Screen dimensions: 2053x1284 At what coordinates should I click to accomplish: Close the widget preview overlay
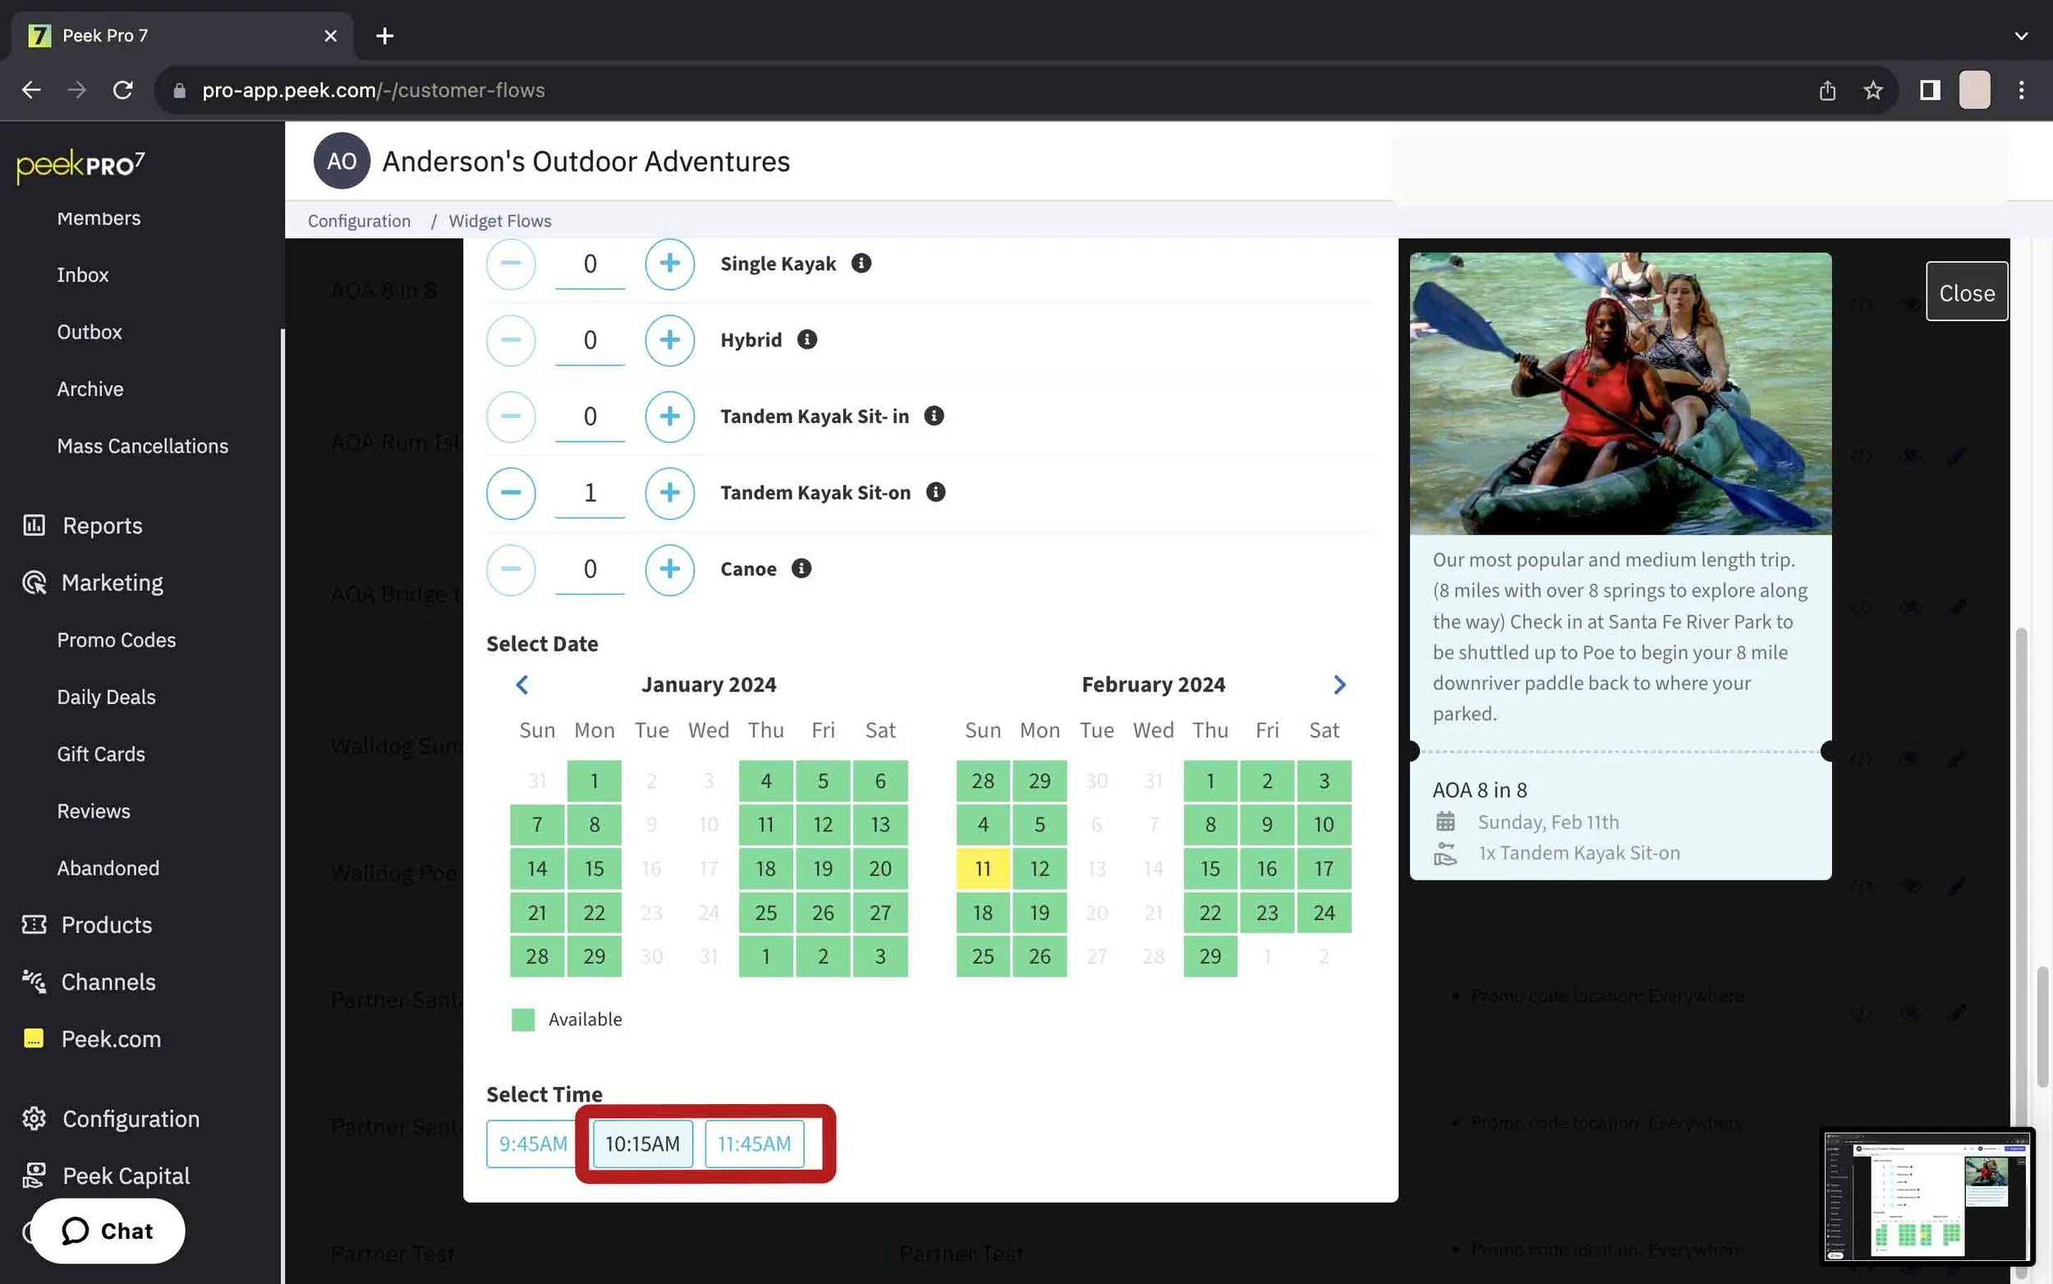point(1966,292)
